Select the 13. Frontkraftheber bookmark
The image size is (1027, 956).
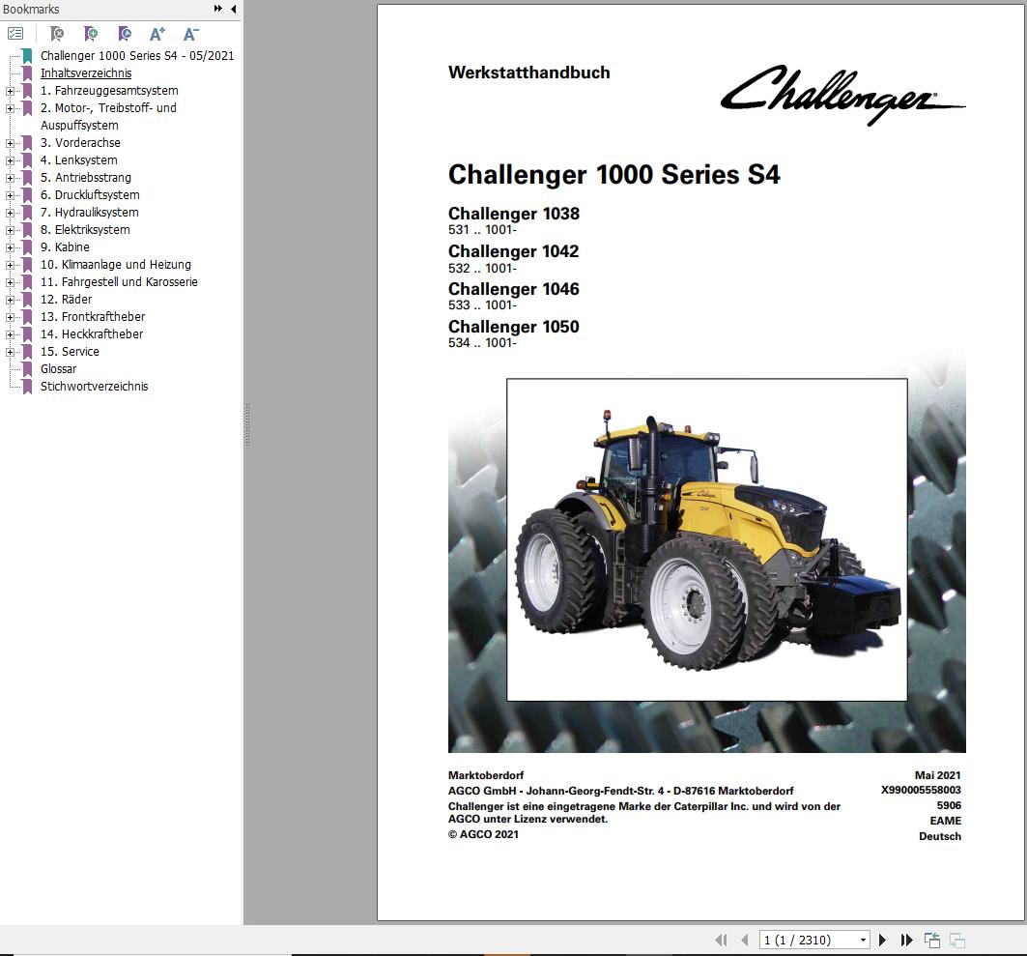(93, 316)
